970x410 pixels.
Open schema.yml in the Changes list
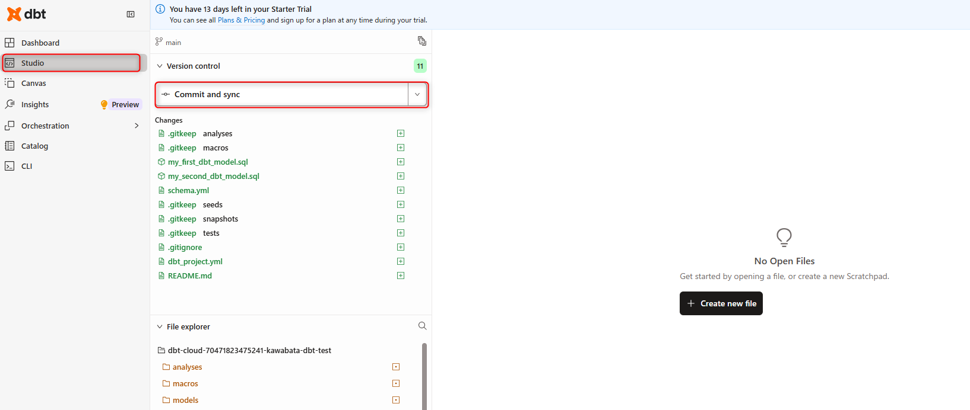[x=183, y=190]
